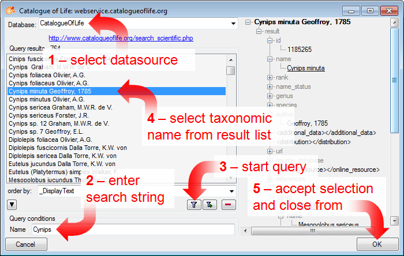Click the black down-triangle toggle button

[12, 204]
